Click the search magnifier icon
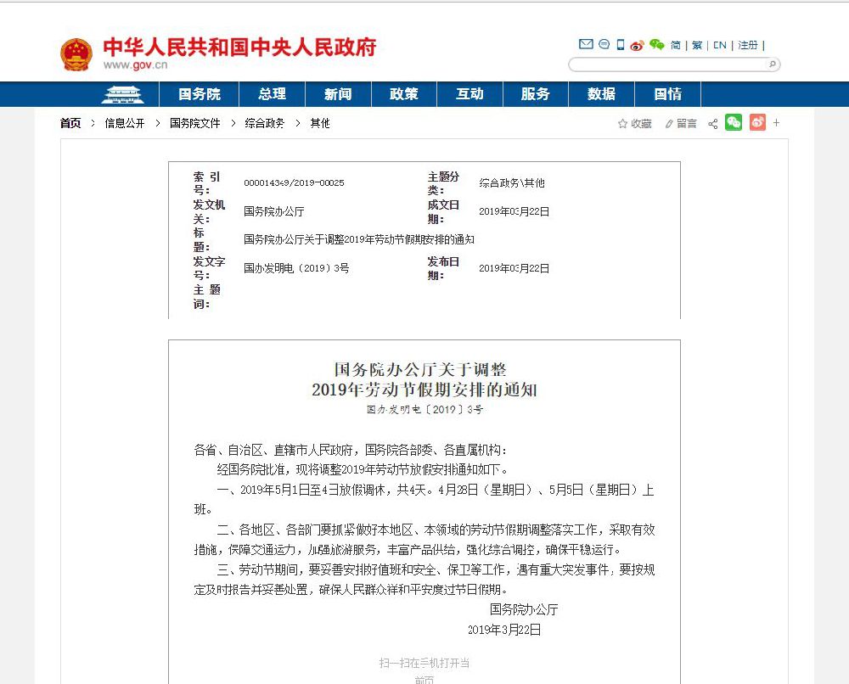 point(772,64)
